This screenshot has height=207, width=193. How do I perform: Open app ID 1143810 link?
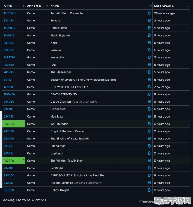coord(9,35)
